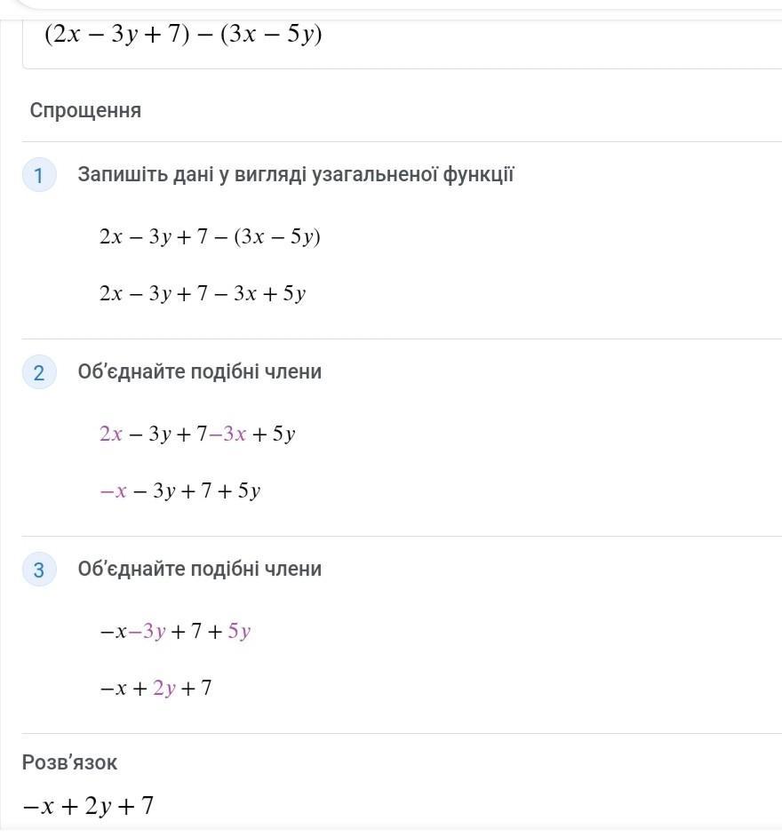782x837 pixels.
Task: Click the −x term in step 2 result
Action: point(113,490)
